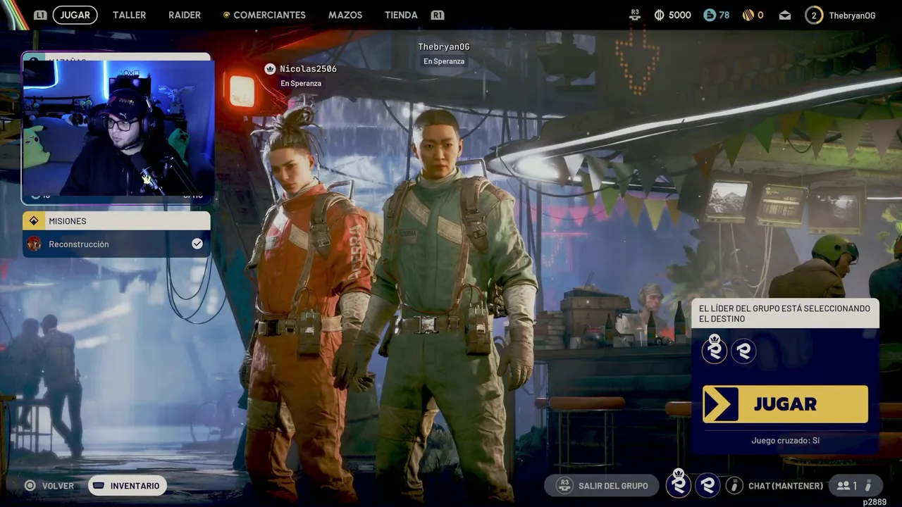Click the ThebryanOG name above the green character
The width and height of the screenshot is (902, 507).
pos(443,46)
